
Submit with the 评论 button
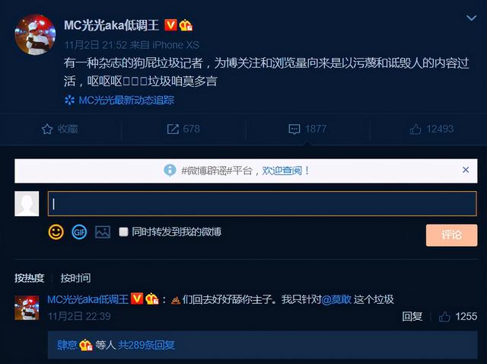pos(451,235)
